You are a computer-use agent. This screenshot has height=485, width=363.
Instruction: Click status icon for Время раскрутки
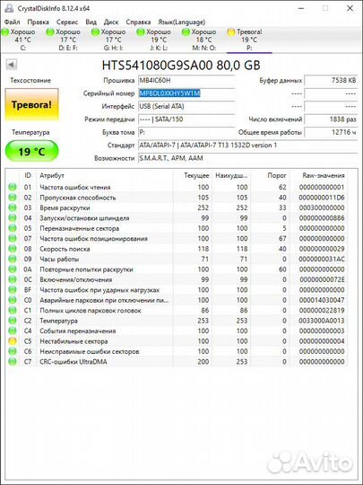click(x=13, y=207)
